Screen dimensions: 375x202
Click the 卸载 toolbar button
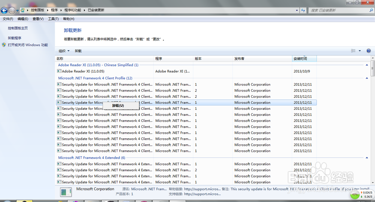click(78, 51)
